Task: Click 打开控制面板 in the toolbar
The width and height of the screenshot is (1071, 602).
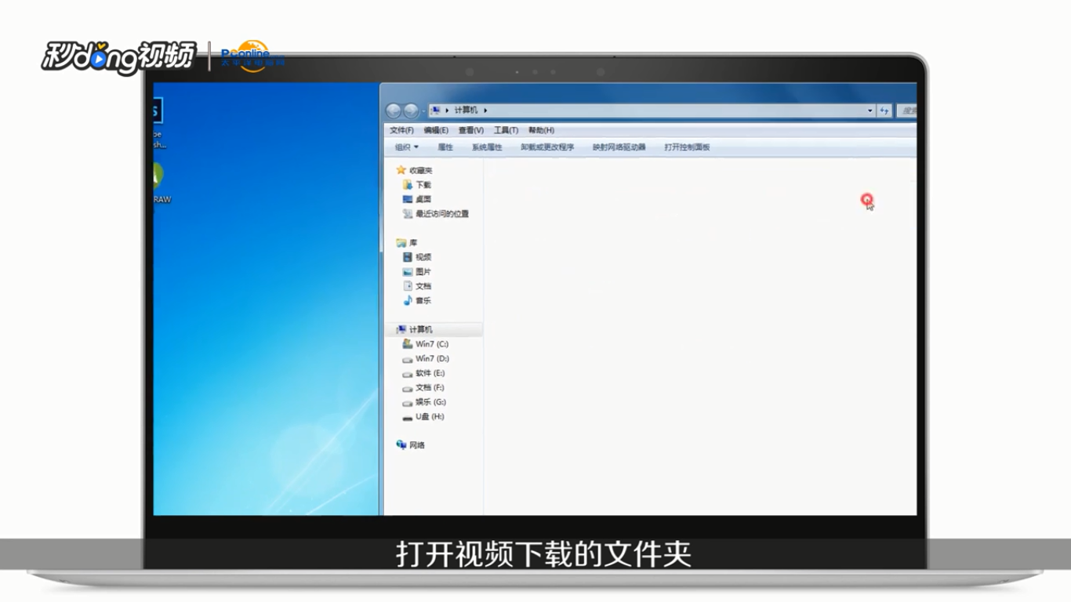Action: pos(687,147)
